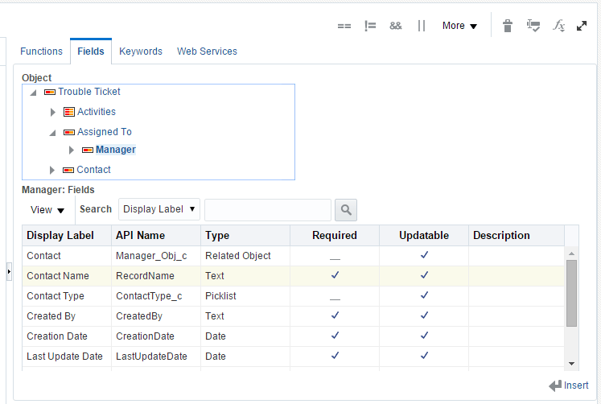Insert the equals comparison operator

pos(344,26)
